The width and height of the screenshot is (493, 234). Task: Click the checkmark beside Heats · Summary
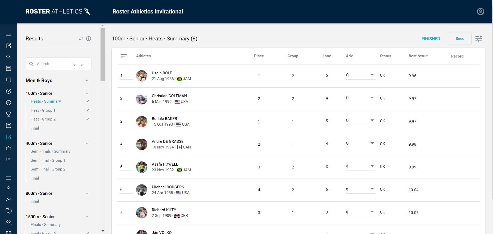[87, 101]
